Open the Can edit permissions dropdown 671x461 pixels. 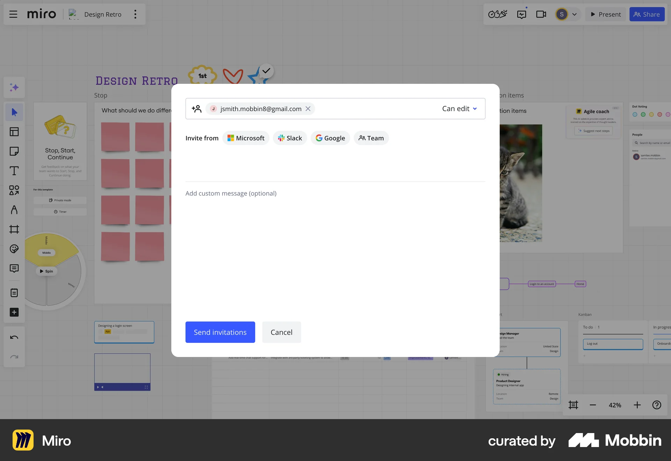click(459, 109)
